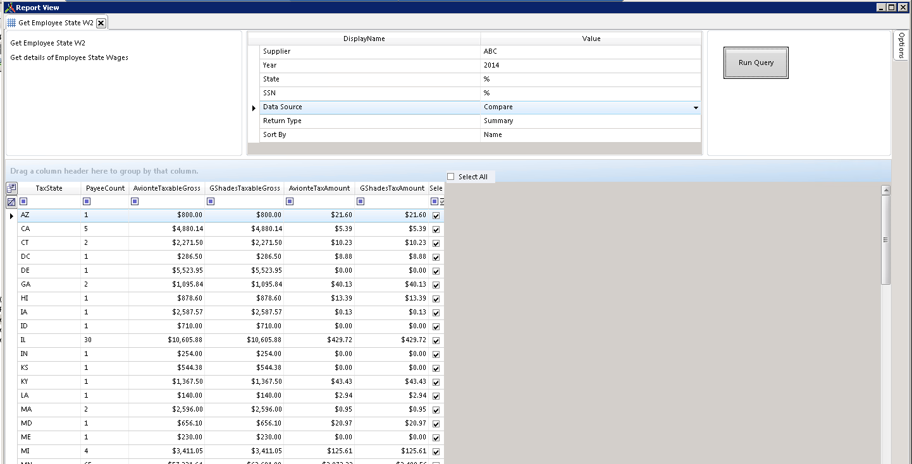The height and width of the screenshot is (464, 912).
Task: Click the vertical scrollbar thumb
Action: click(x=885, y=240)
